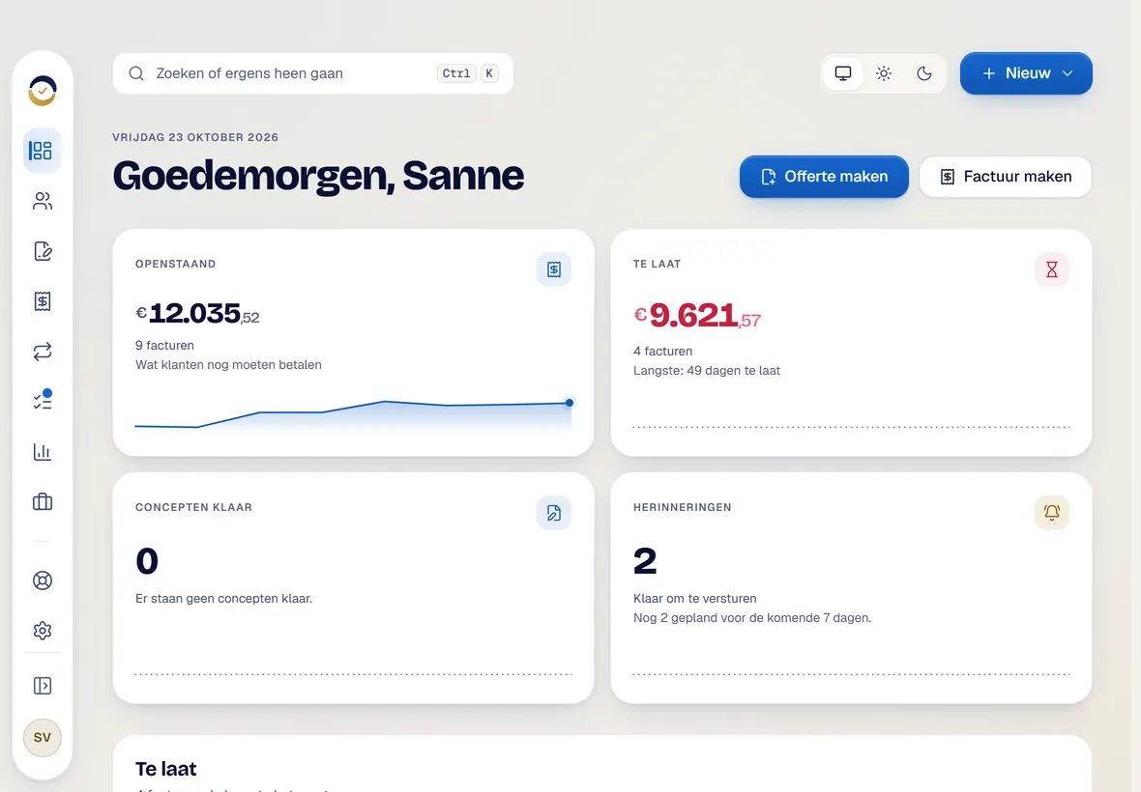Click the invoice icon on Openstaand card
Viewport: 1141px width, 792px height.
(554, 269)
